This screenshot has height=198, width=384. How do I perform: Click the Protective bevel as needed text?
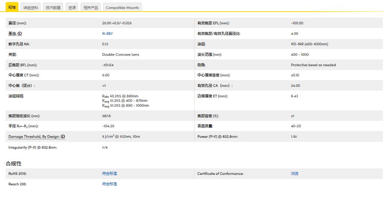[313, 65]
